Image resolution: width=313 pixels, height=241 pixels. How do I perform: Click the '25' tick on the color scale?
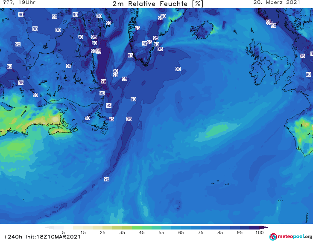click(x=102, y=232)
